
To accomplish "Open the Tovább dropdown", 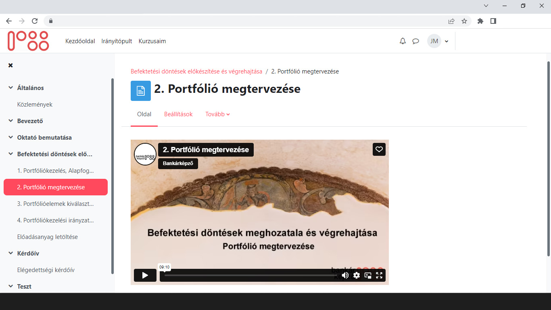I will pos(217,114).
